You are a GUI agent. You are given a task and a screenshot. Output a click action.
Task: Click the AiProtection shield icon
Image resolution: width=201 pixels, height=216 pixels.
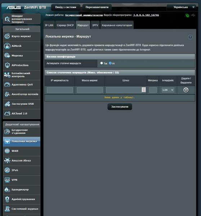tap(7, 65)
